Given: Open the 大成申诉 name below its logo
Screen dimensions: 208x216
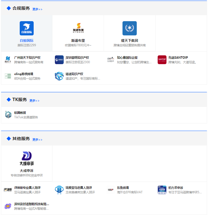Looking at the screenshot, I should 27,171.
